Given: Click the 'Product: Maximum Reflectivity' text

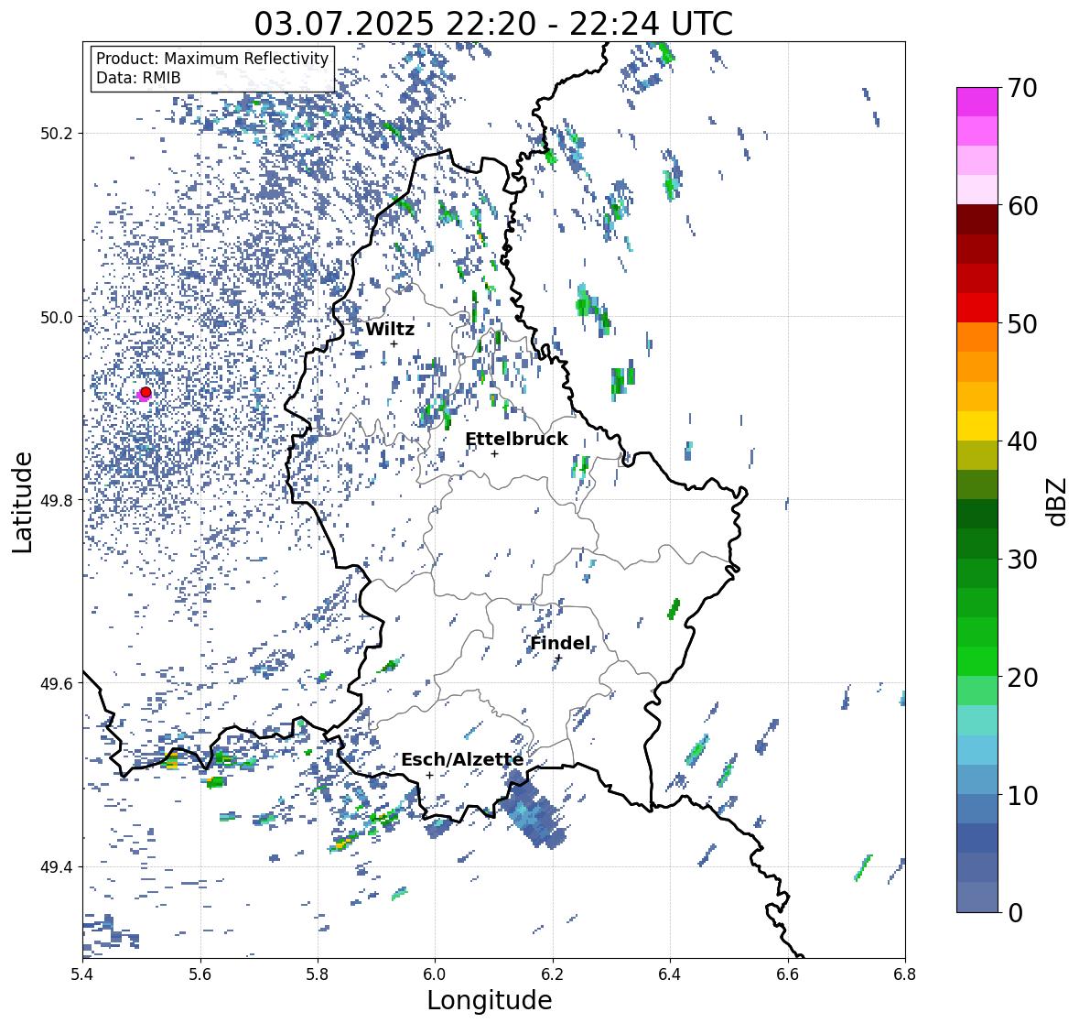Looking at the screenshot, I should [x=212, y=59].
